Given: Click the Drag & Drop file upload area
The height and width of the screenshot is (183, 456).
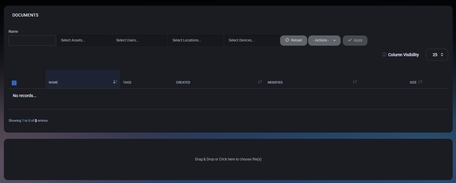Looking at the screenshot, I should [228, 159].
